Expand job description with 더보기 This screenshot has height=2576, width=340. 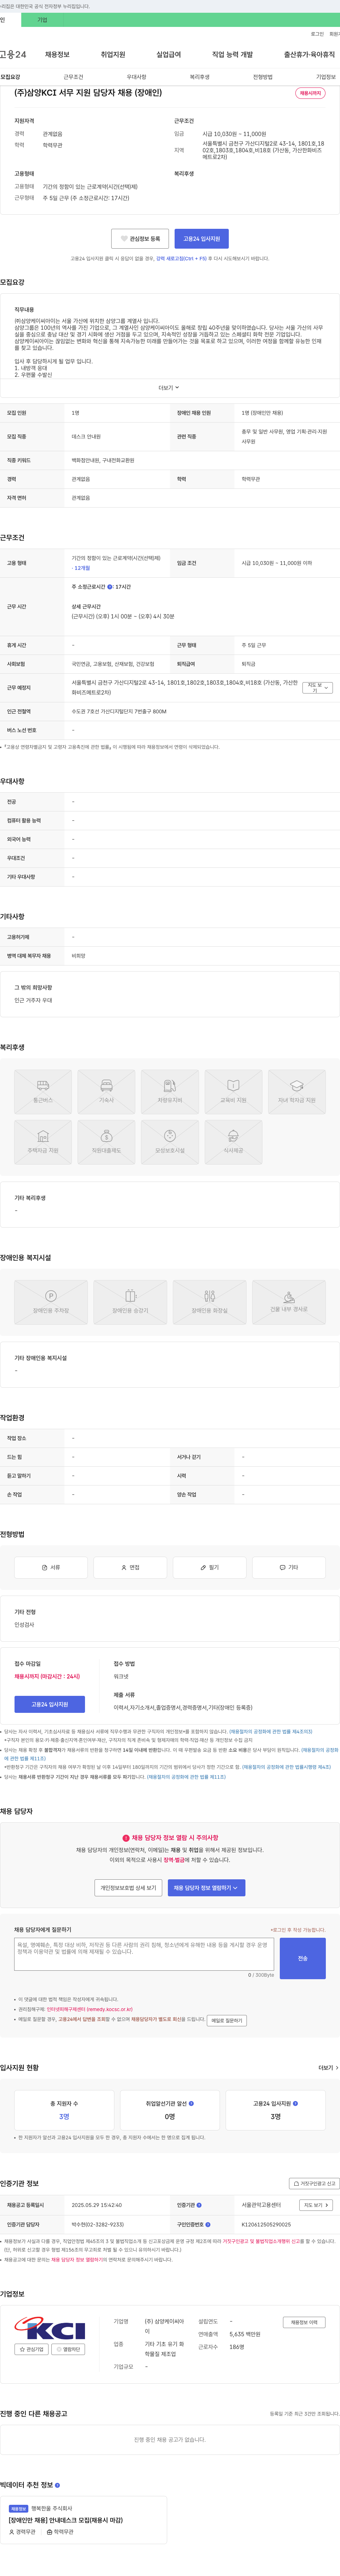[x=169, y=387]
